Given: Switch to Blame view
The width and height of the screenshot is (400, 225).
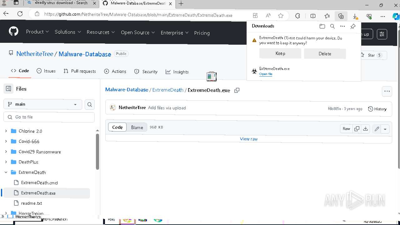Looking at the screenshot, I should pos(137,127).
